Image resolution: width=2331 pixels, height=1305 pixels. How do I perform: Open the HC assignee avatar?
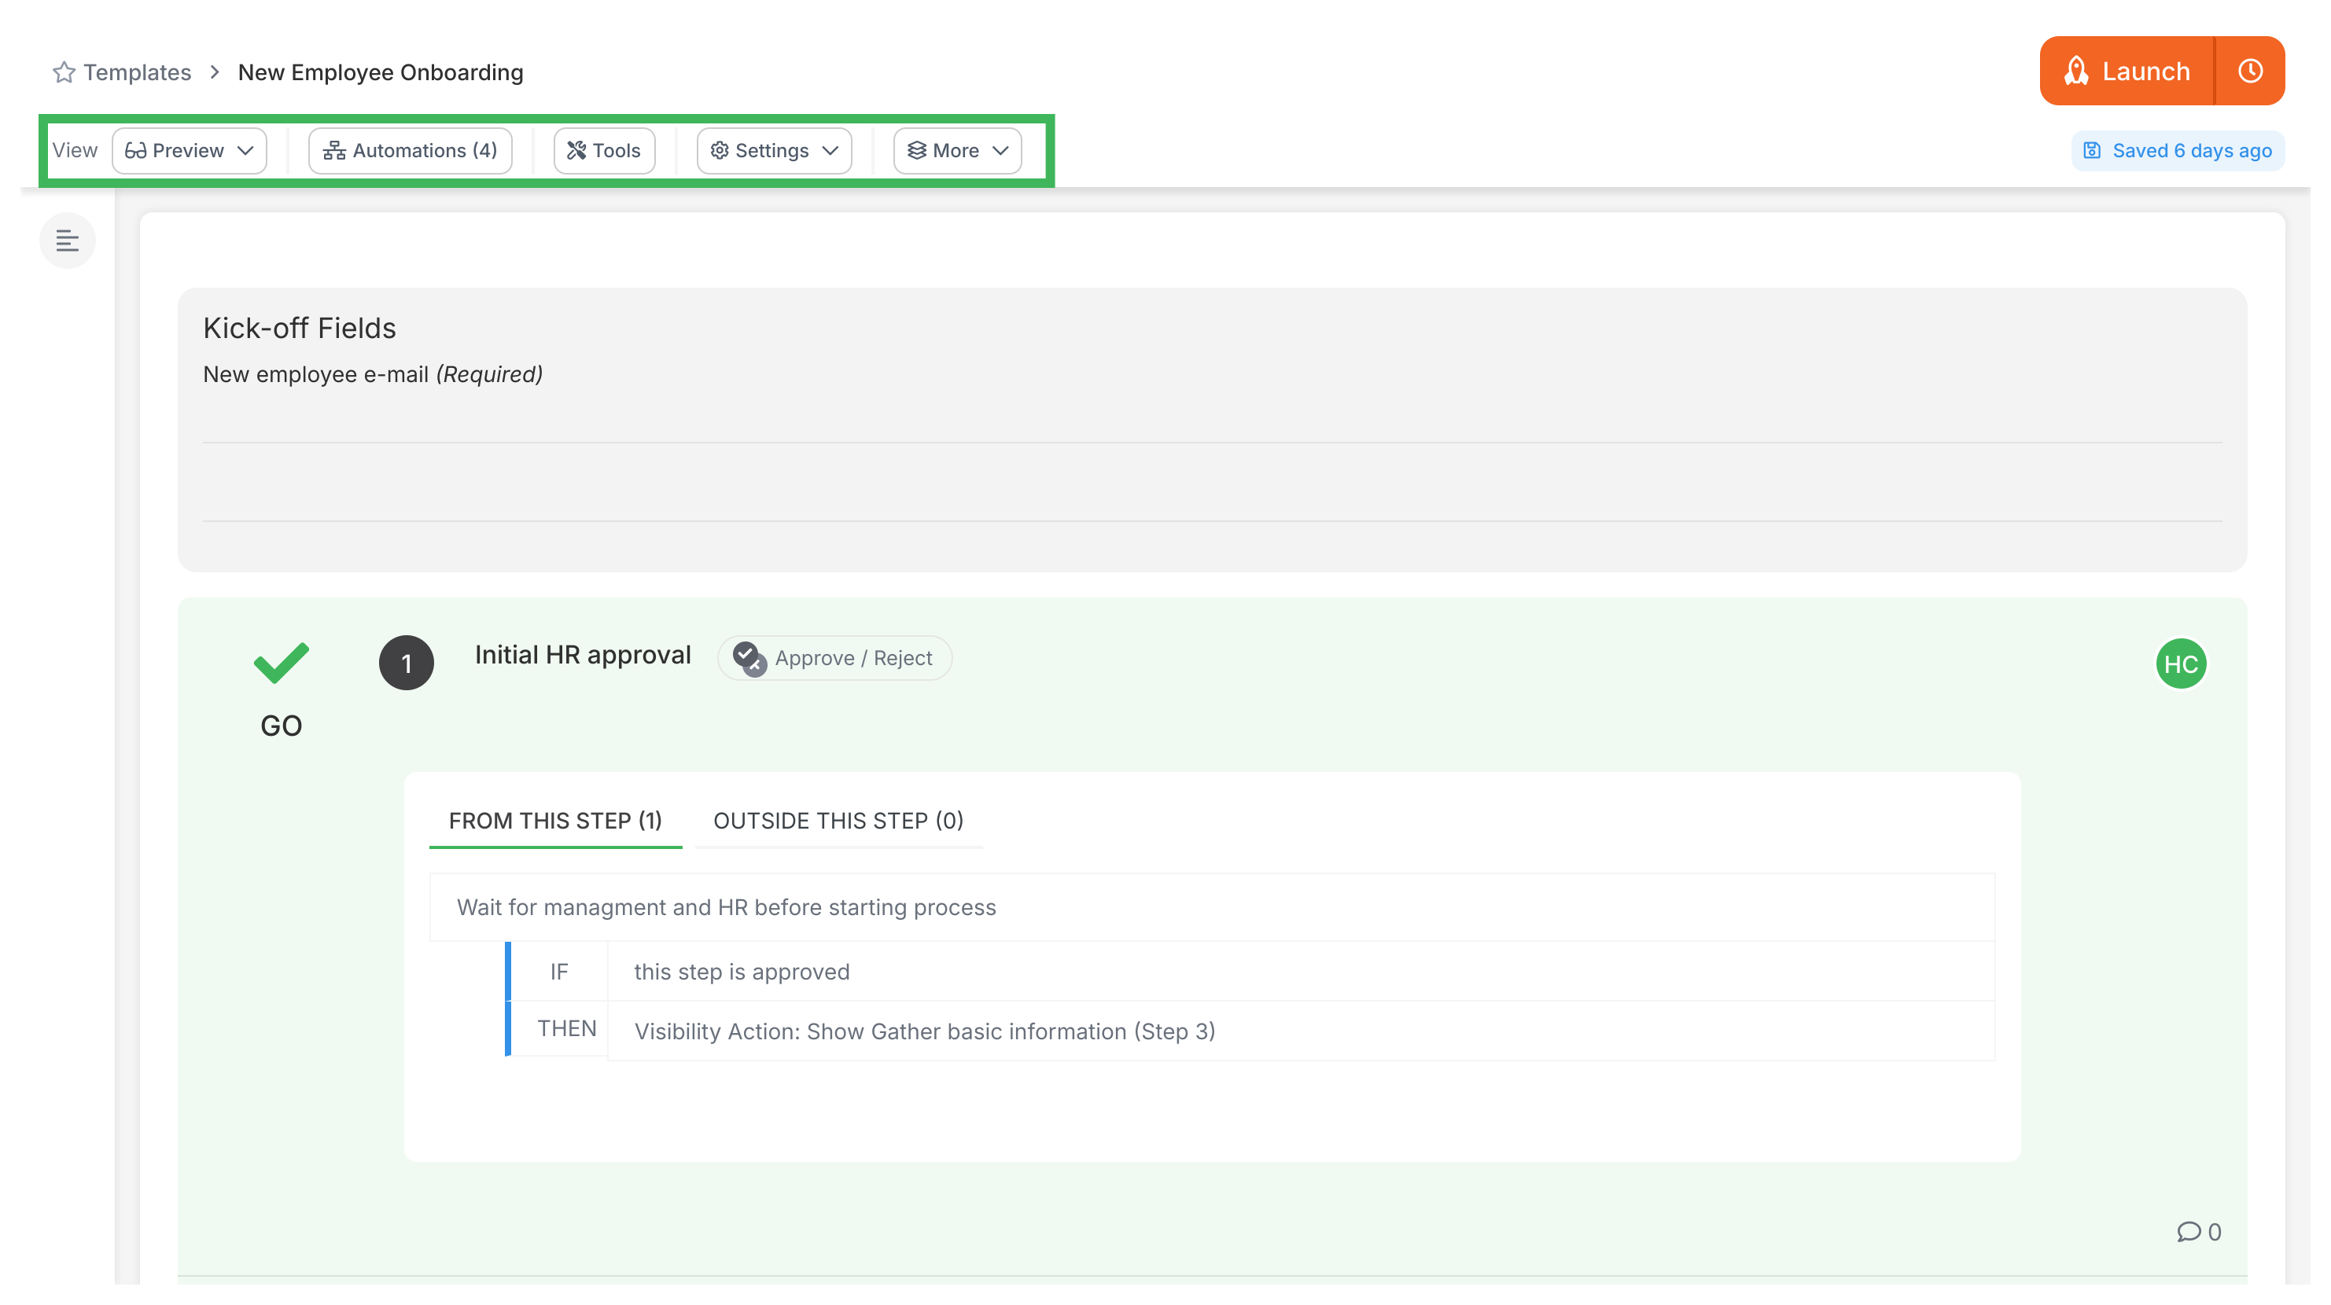click(2182, 663)
